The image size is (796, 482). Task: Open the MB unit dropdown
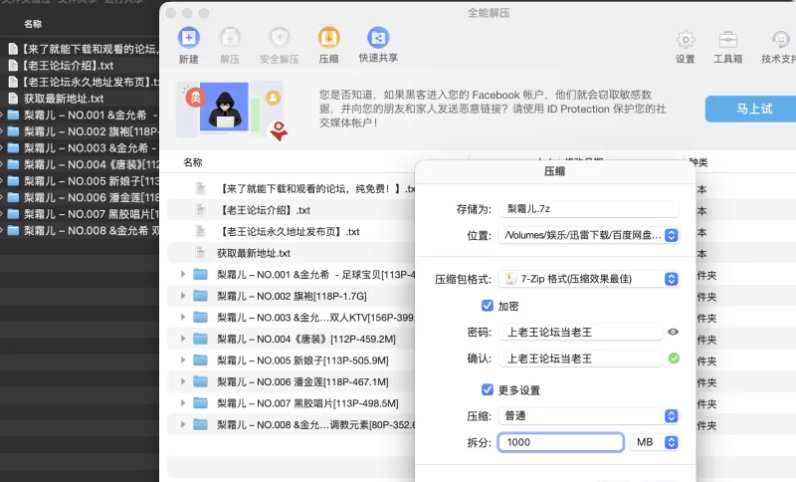click(x=655, y=442)
